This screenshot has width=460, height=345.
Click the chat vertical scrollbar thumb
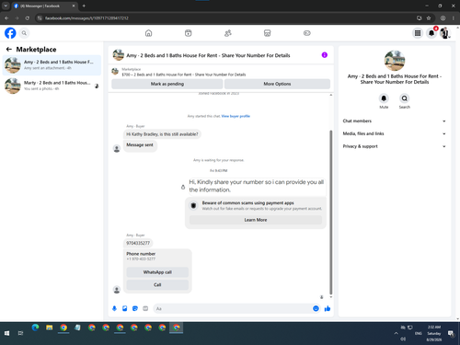(330, 212)
